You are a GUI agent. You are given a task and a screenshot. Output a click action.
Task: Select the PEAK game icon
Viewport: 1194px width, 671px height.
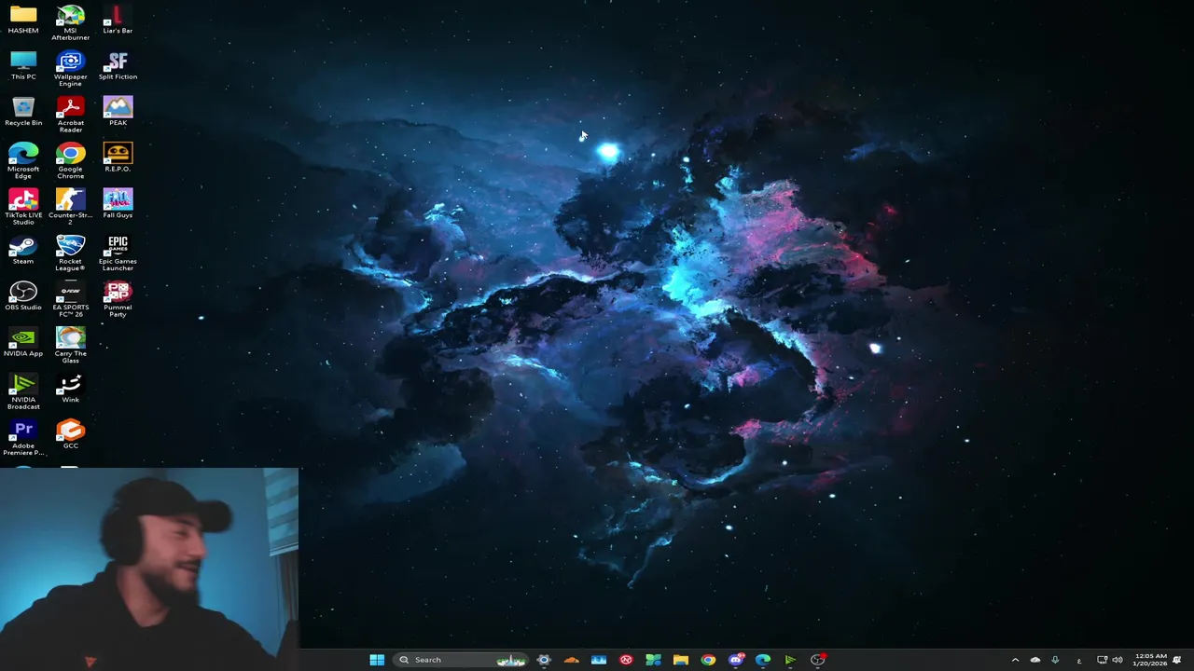pyautogui.click(x=118, y=111)
